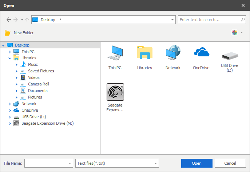Viewport: 250px width, 172px height.
Task: Click the Music note icon
Action: tap(23, 64)
